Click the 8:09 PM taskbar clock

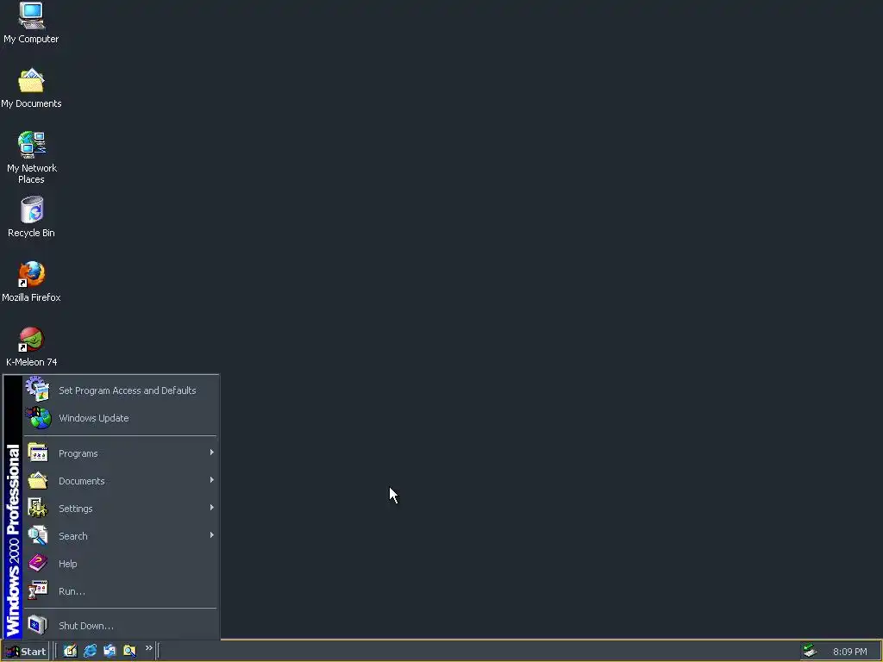(849, 652)
